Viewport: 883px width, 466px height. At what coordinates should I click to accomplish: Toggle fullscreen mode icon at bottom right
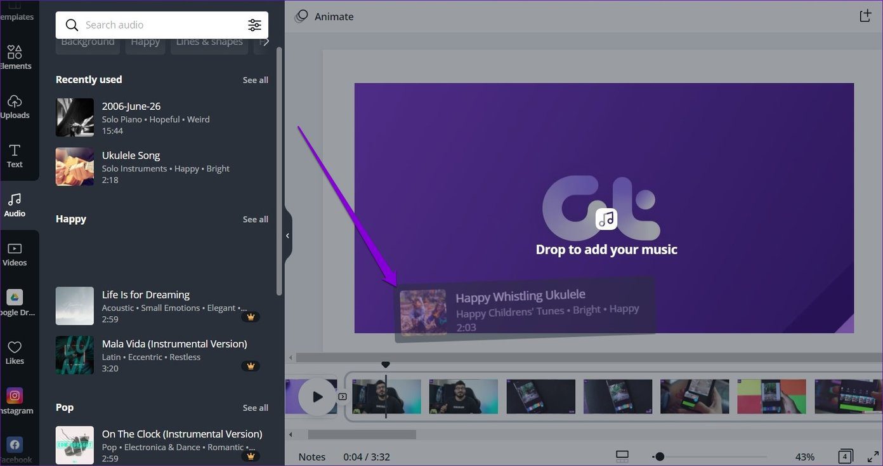click(873, 456)
